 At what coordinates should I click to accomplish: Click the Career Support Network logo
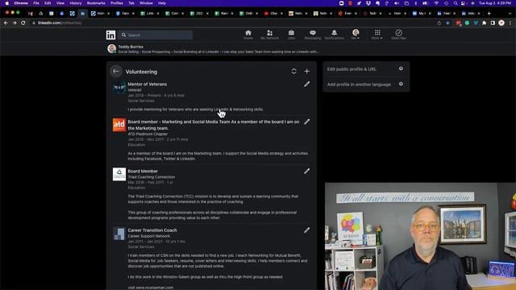point(119,234)
